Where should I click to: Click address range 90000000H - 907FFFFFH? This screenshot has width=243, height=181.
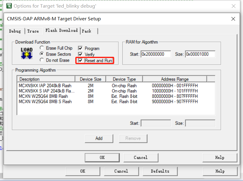[x=175, y=101]
